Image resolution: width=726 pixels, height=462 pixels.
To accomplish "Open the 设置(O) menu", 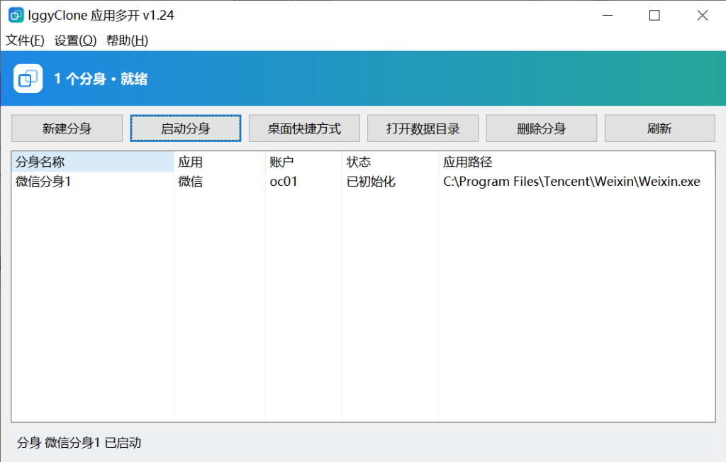I will (75, 40).
